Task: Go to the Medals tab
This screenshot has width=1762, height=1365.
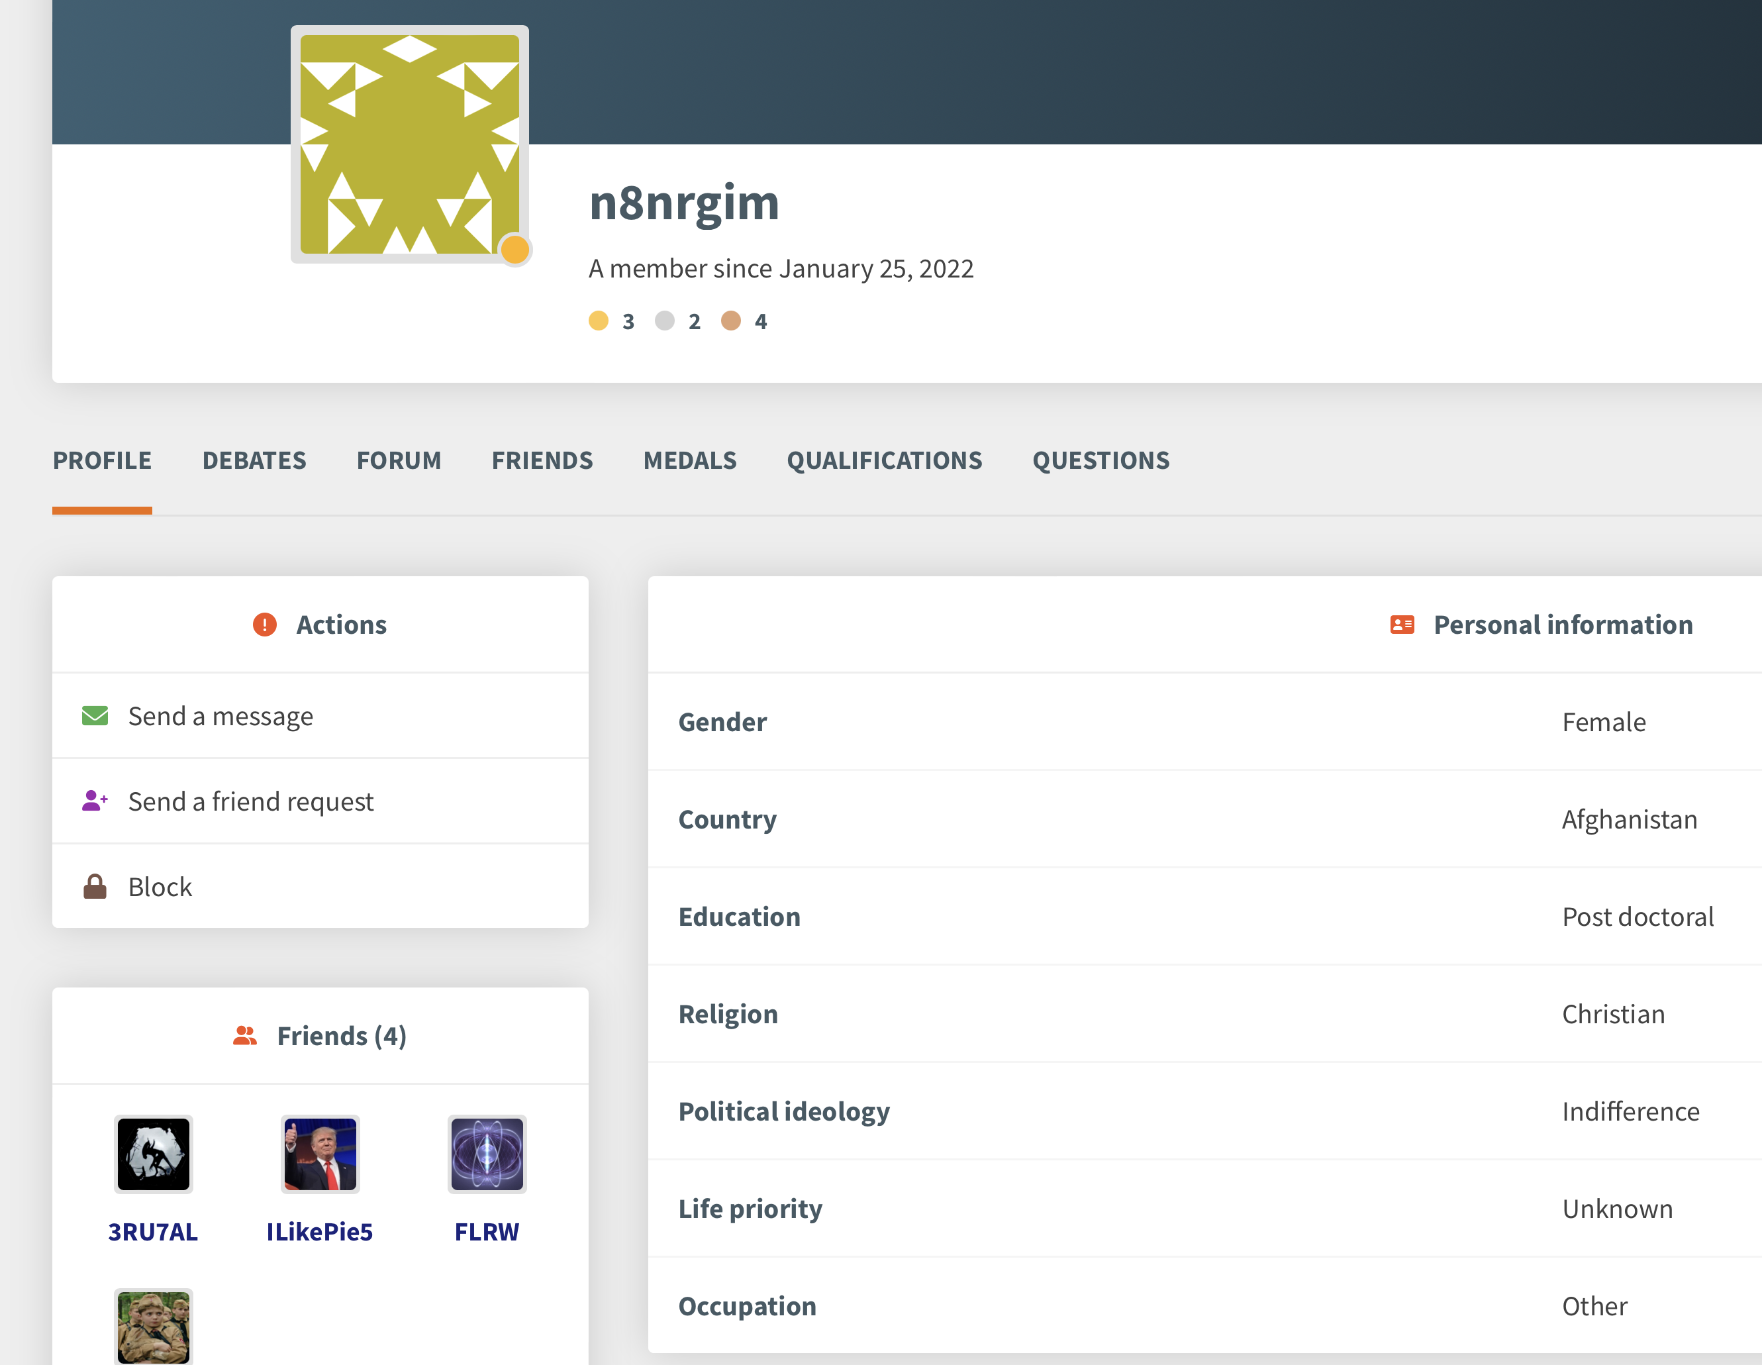Action: 690,461
